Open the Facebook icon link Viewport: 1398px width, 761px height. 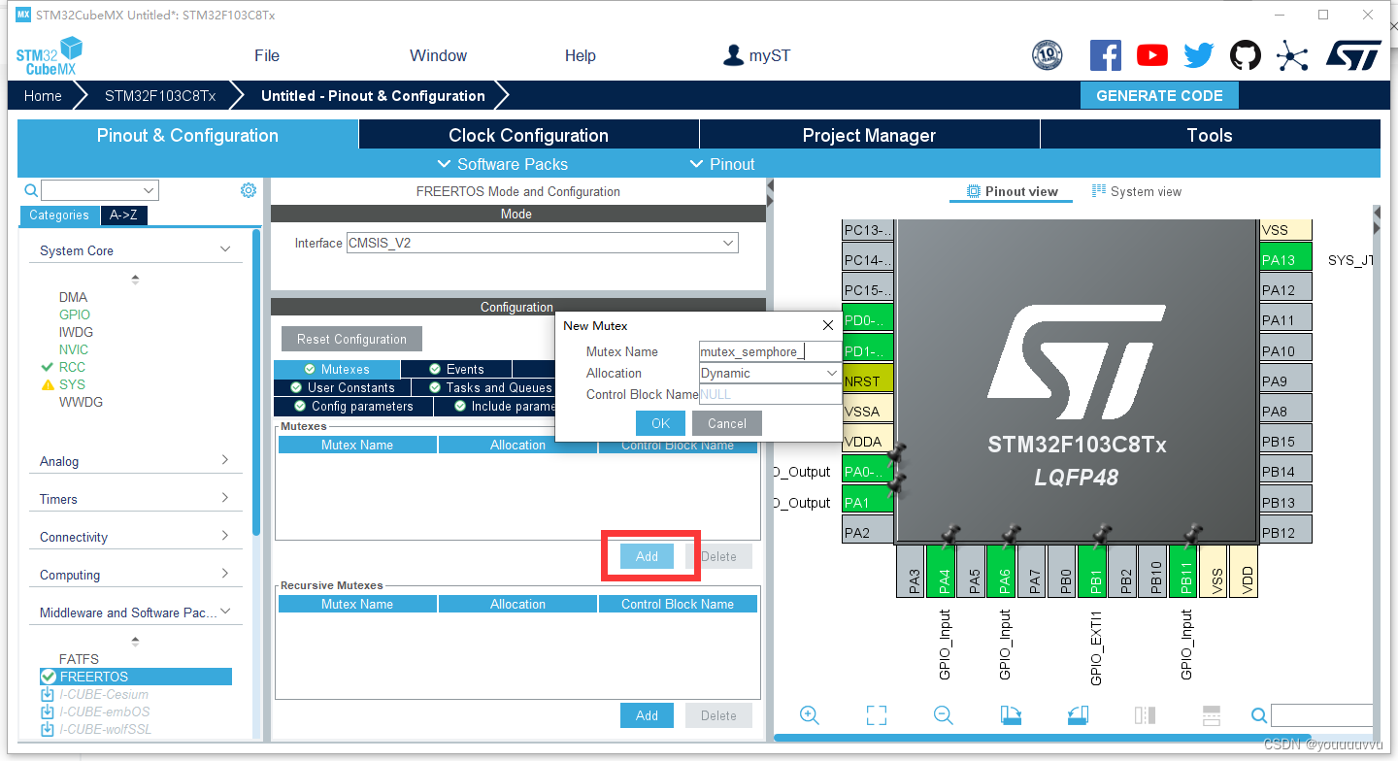click(x=1105, y=55)
